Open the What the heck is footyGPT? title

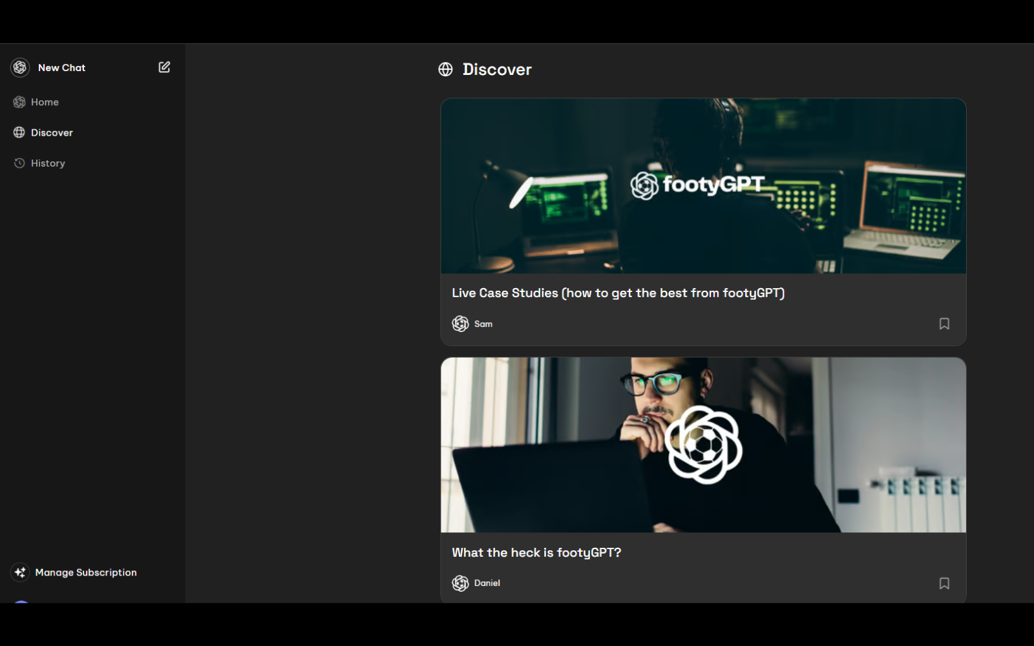[x=536, y=553]
